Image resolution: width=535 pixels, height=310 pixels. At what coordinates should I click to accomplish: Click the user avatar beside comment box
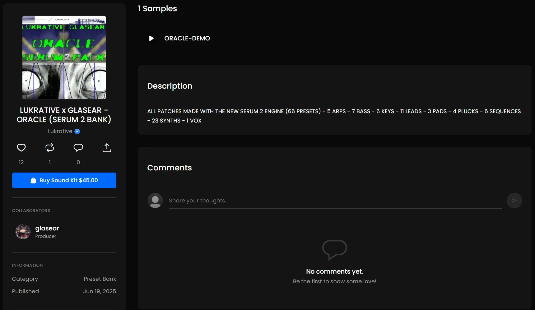point(155,201)
